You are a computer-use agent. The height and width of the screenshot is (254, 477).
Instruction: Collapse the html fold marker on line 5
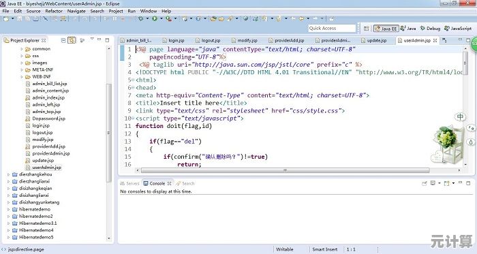point(133,80)
